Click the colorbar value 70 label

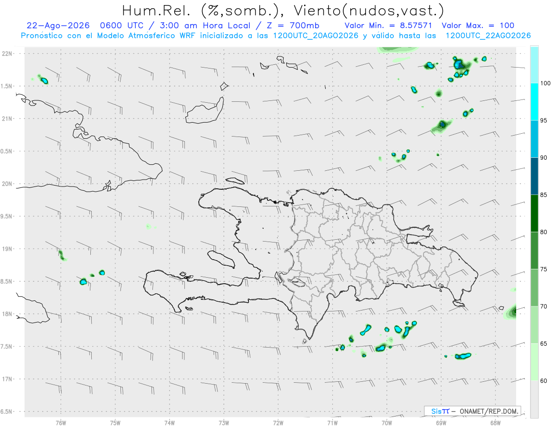click(x=543, y=306)
